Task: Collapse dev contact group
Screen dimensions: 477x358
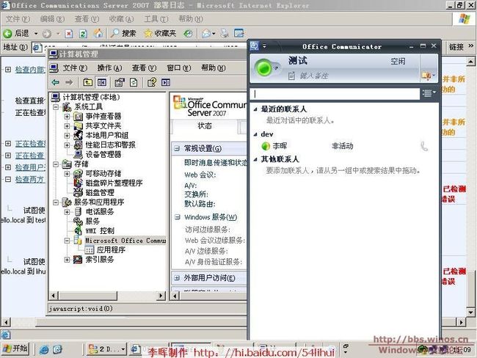Action: coord(255,134)
